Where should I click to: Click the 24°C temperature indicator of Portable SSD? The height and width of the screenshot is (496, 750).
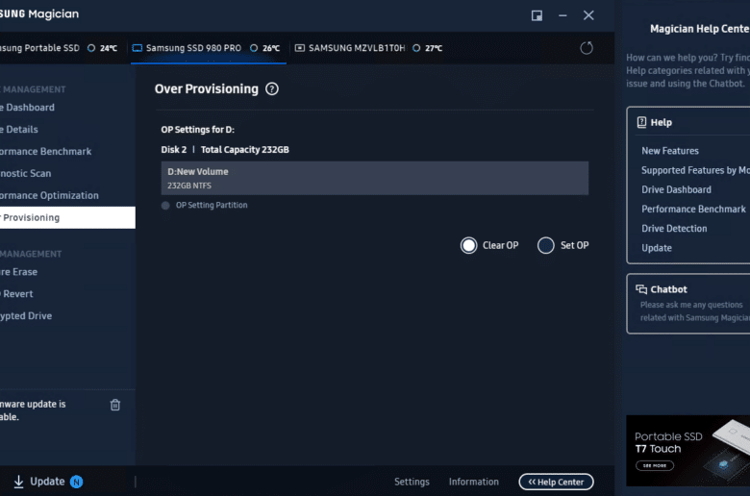[x=103, y=48]
